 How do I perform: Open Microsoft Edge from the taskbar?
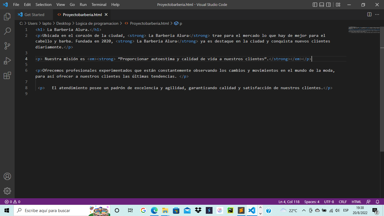click(154, 210)
